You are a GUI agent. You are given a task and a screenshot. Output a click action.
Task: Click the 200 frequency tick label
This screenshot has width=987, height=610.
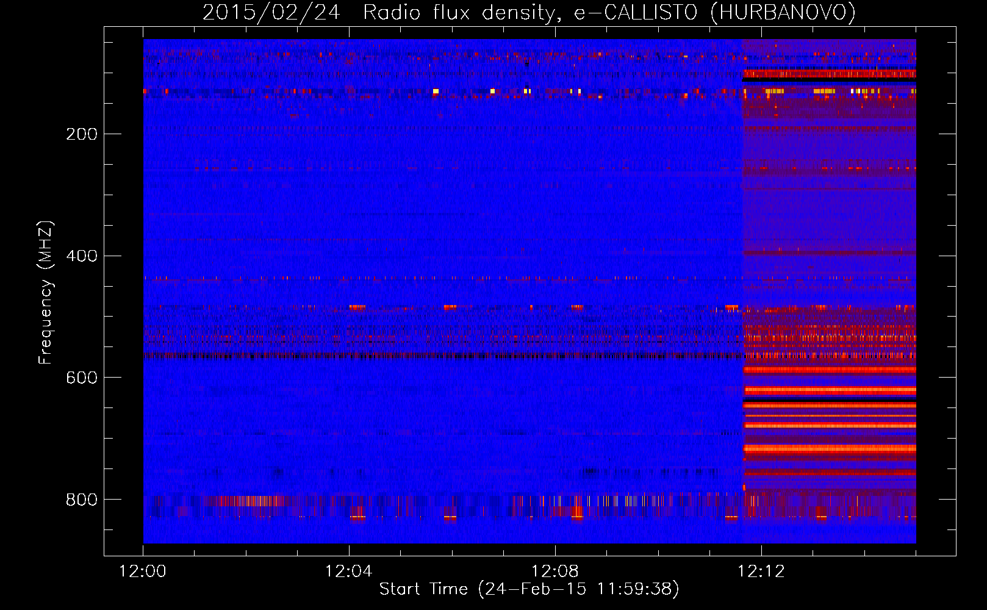[x=82, y=134]
